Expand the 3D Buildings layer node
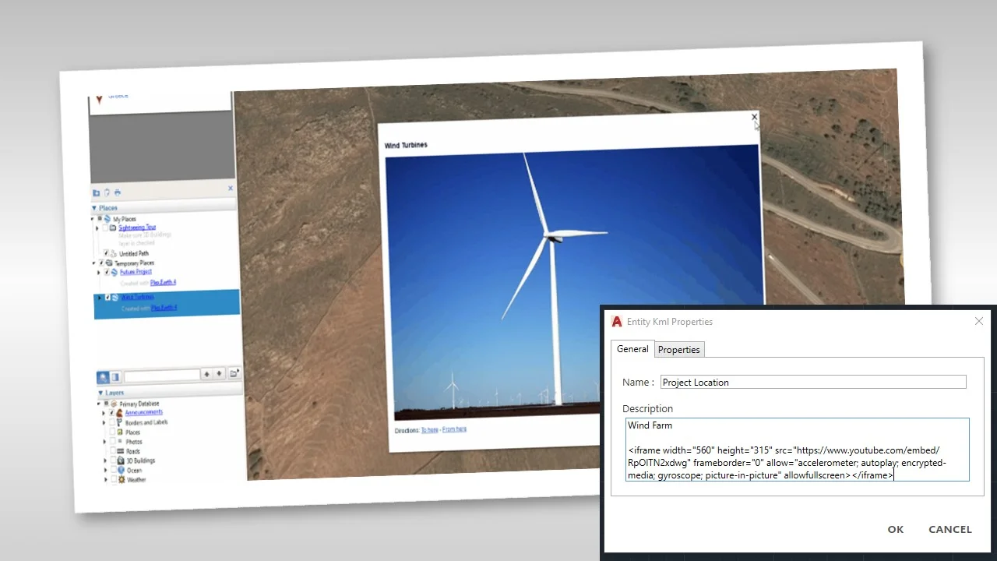 105,460
